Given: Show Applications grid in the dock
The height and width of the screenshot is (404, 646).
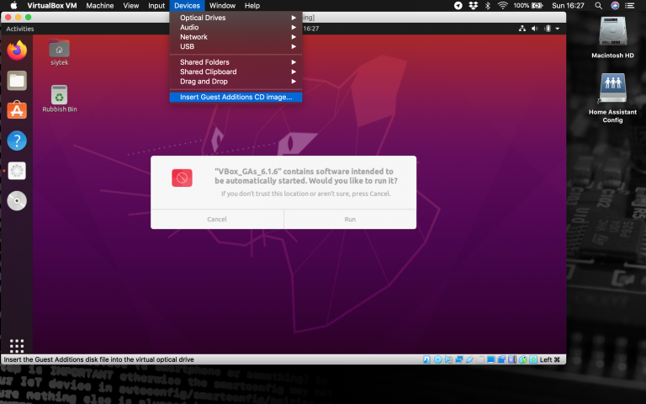Looking at the screenshot, I should point(17,345).
